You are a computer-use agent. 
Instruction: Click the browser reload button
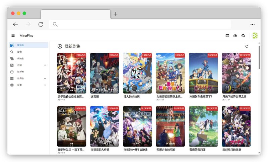point(41,24)
